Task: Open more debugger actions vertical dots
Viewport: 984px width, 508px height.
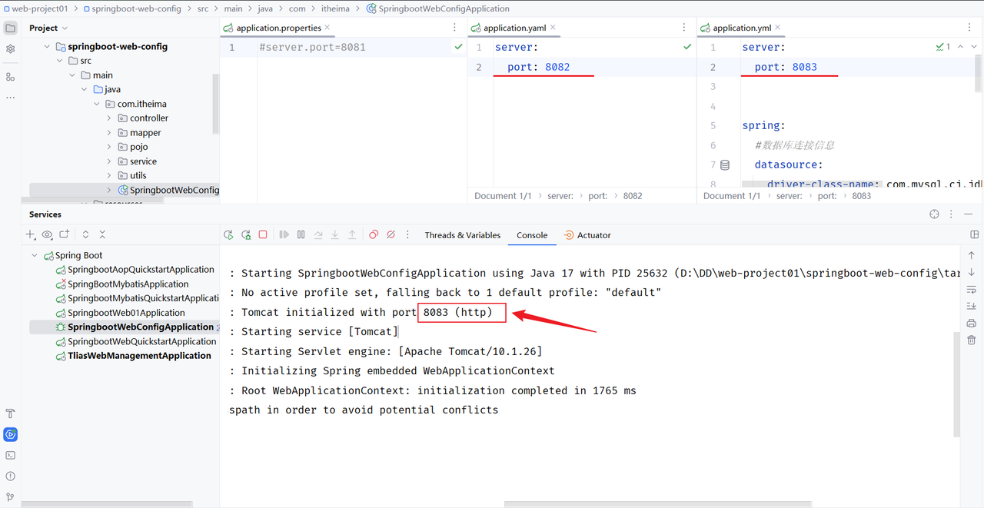Action: point(407,235)
